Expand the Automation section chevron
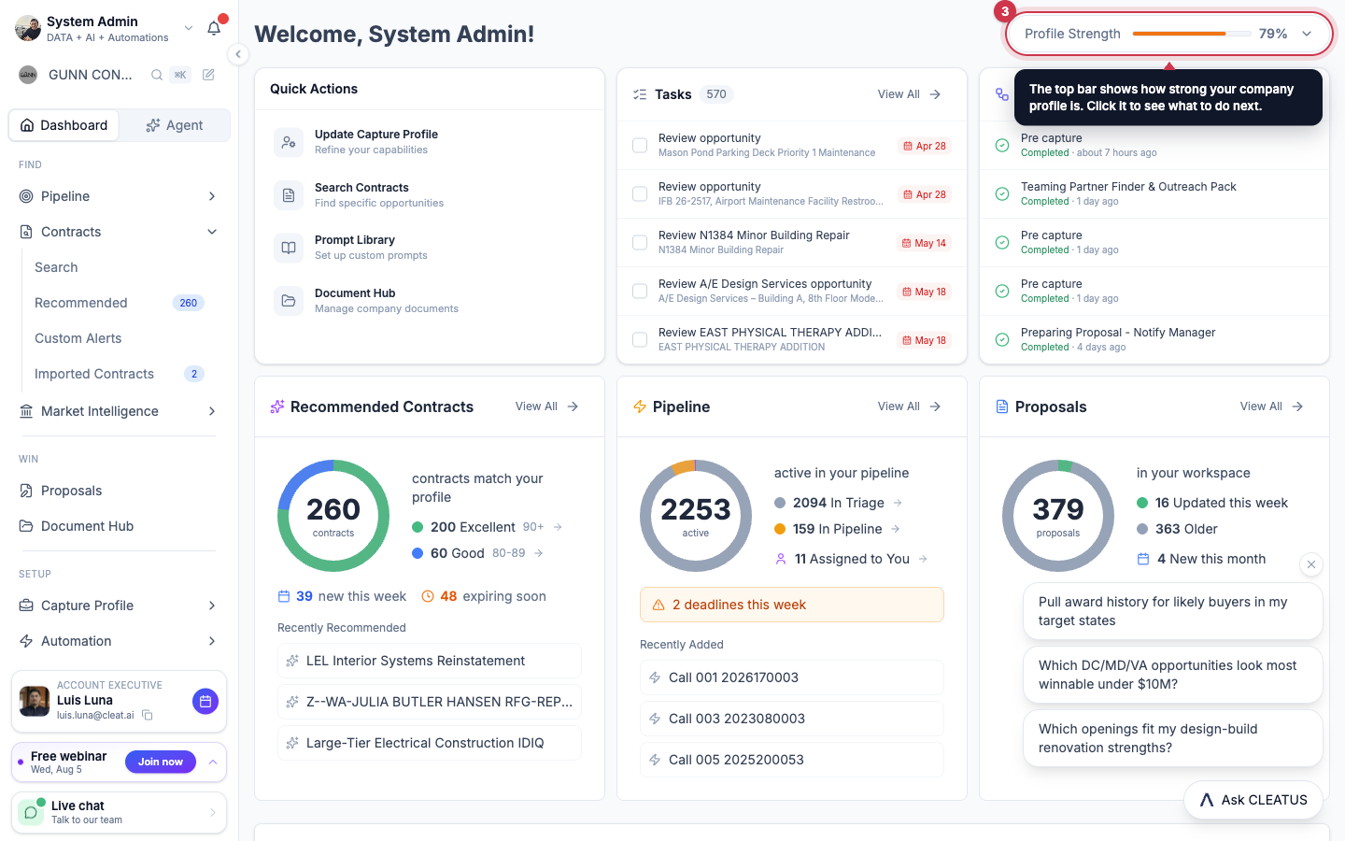 212,641
